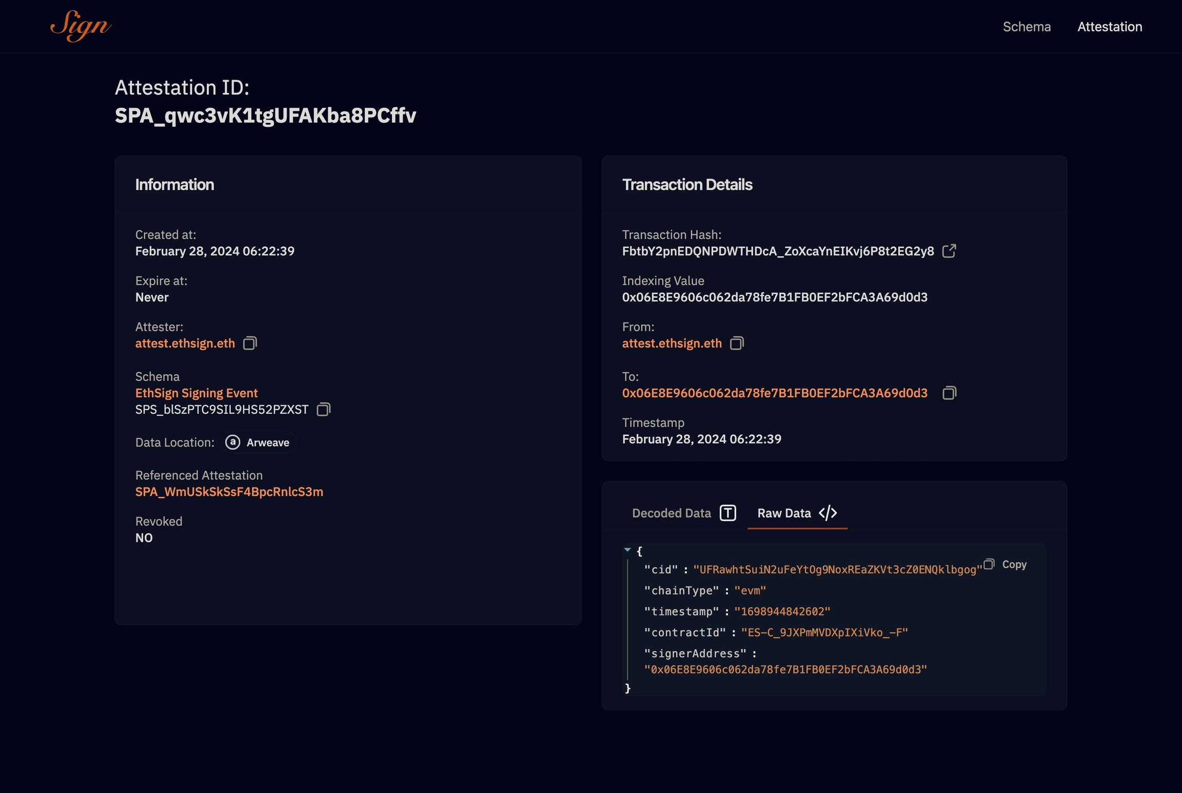Image resolution: width=1182 pixels, height=793 pixels.
Task: Copy the To address 0x06E8E9606c062da78fe7B1FB0EF2bFCA3A69d0d3
Action: 950,393
